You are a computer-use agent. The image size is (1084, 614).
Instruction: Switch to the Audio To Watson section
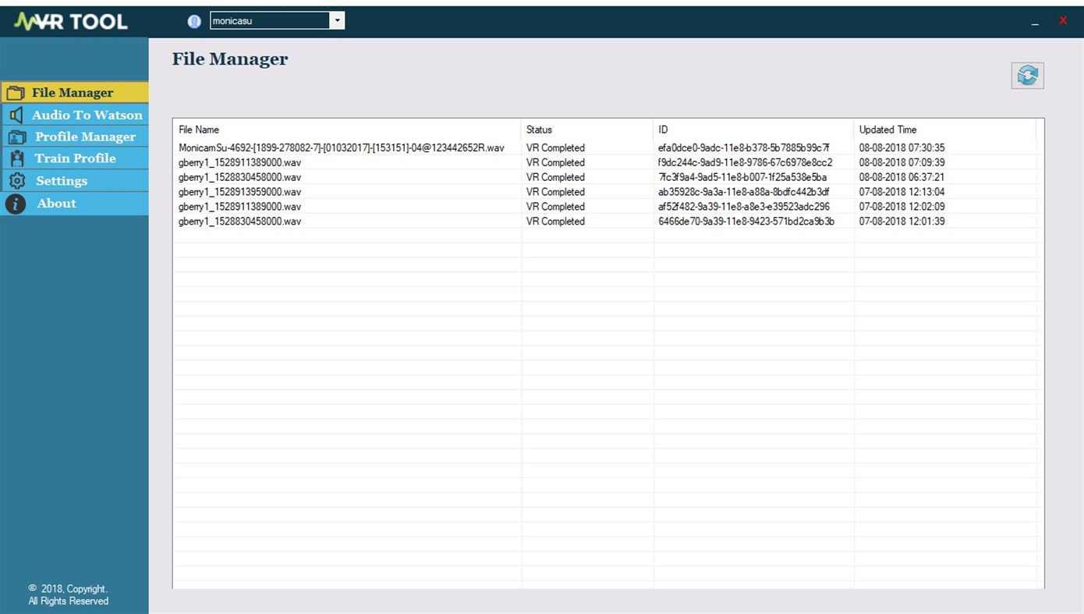coord(87,114)
